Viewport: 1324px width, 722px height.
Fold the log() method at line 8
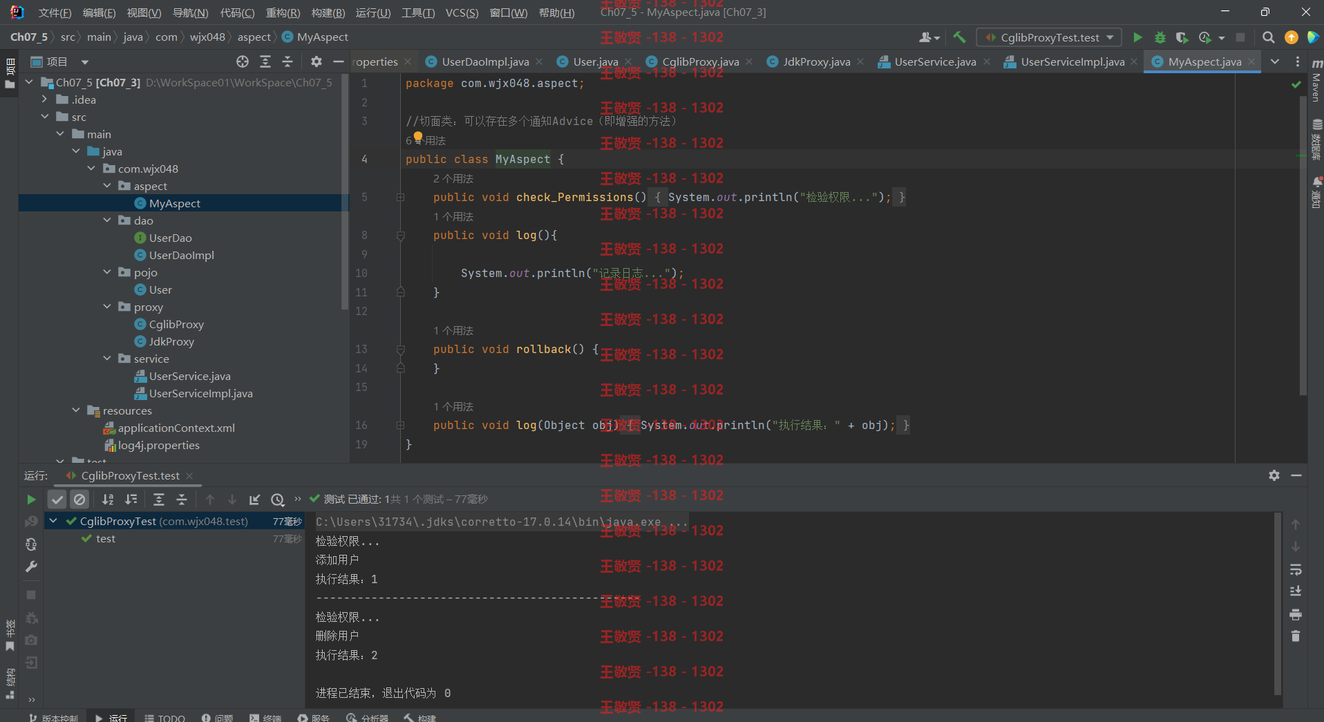pyautogui.click(x=400, y=236)
